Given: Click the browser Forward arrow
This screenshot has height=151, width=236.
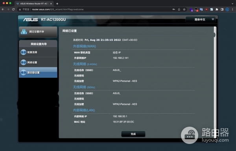Looking at the screenshot, I should pyautogui.click(x=8, y=9).
